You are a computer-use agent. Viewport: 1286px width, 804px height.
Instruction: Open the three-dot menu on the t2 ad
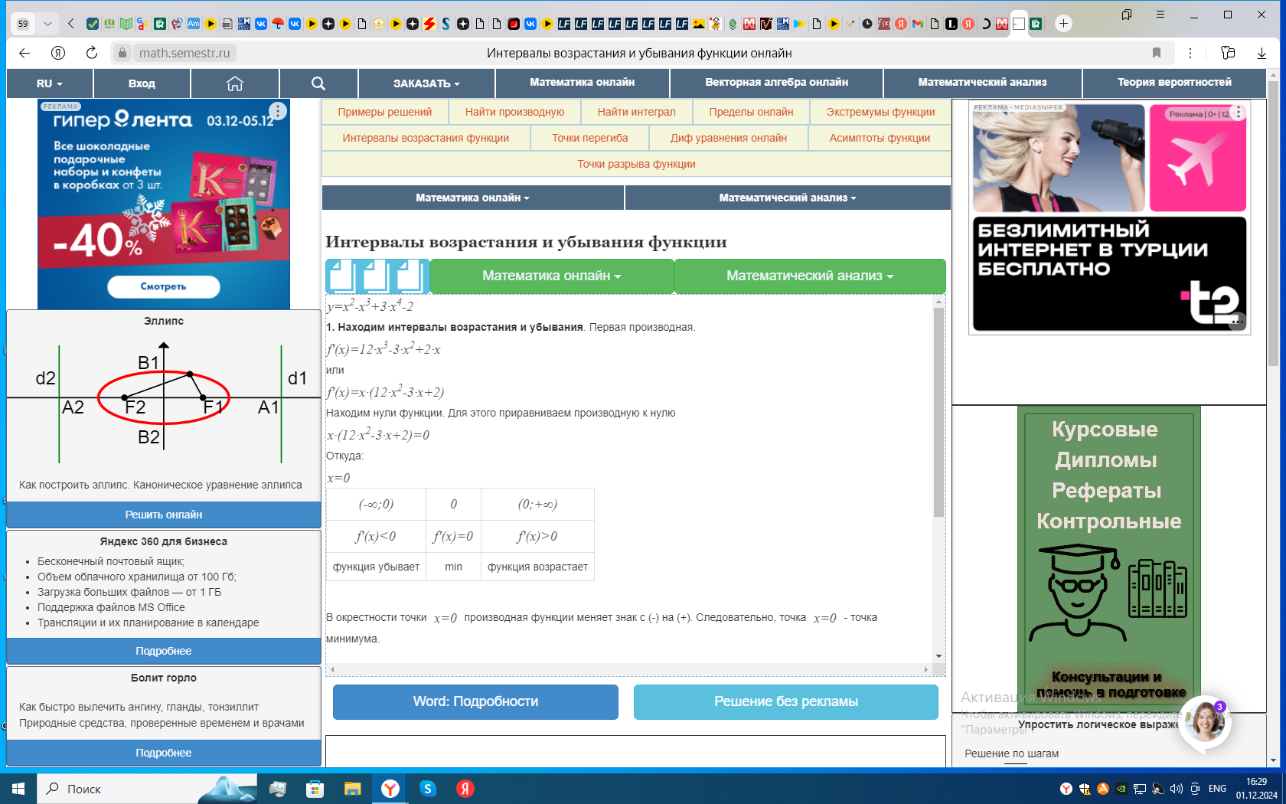tap(1239, 113)
